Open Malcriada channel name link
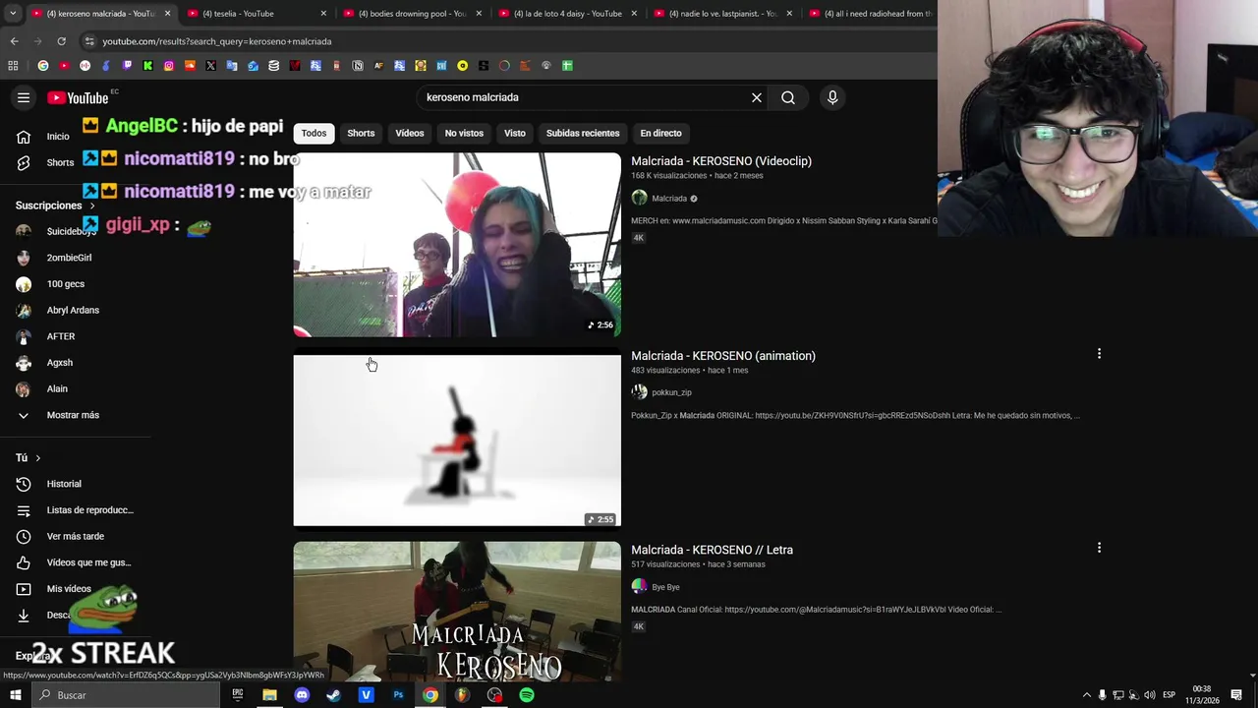This screenshot has height=708, width=1258. pyautogui.click(x=669, y=199)
